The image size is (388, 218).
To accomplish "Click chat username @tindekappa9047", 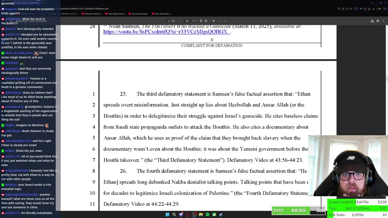I will pyautogui.click(x=17, y=79).
